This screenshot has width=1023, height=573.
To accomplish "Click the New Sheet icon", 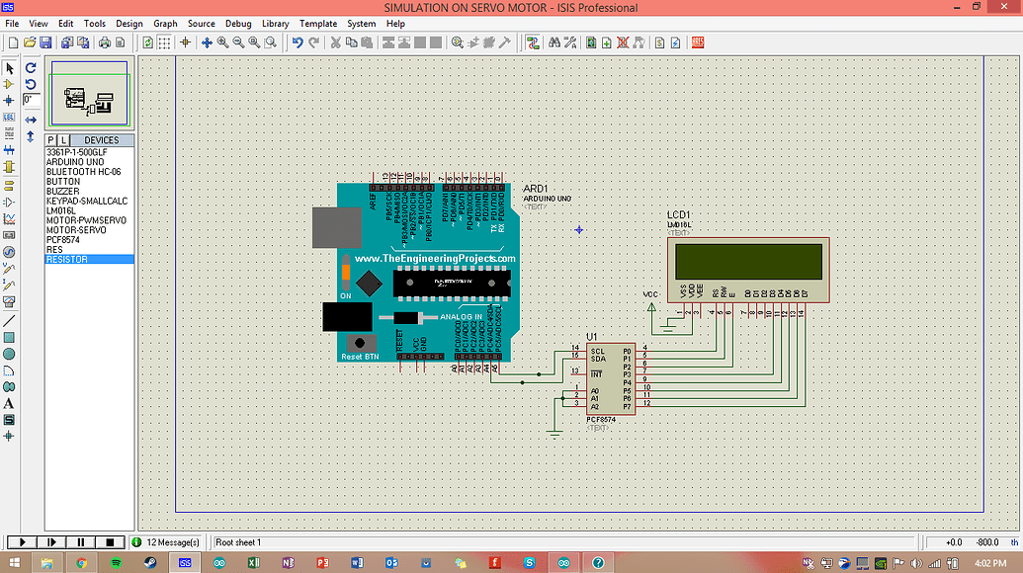I will (x=606, y=42).
